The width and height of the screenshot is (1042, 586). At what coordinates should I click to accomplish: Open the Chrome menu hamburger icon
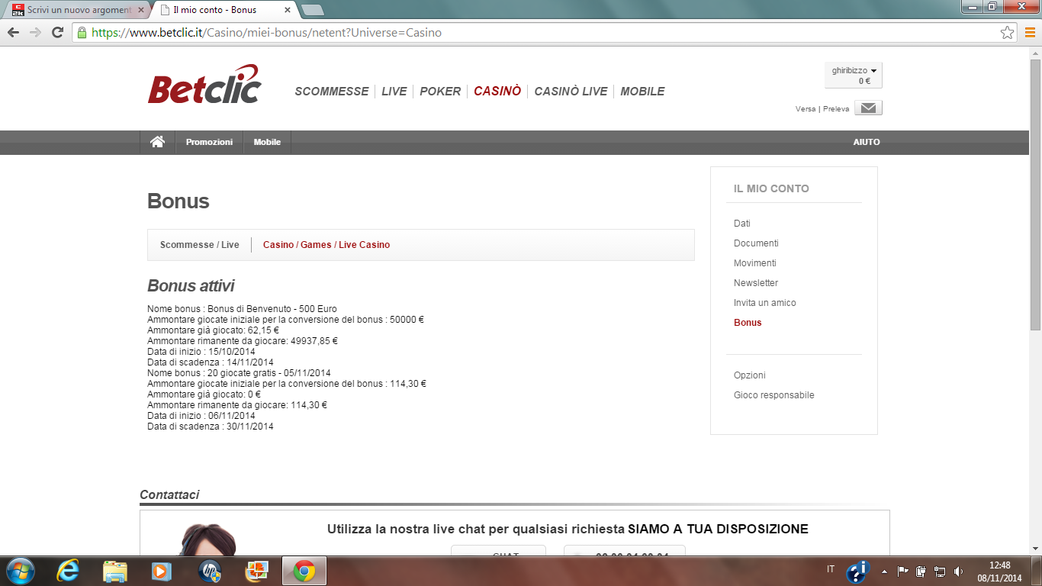tap(1029, 33)
